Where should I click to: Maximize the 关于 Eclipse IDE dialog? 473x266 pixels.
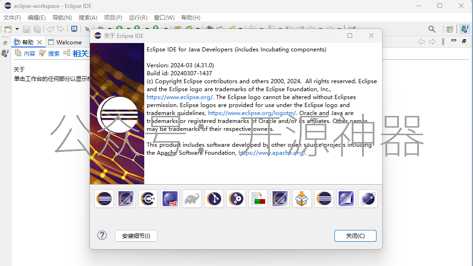pos(350,36)
